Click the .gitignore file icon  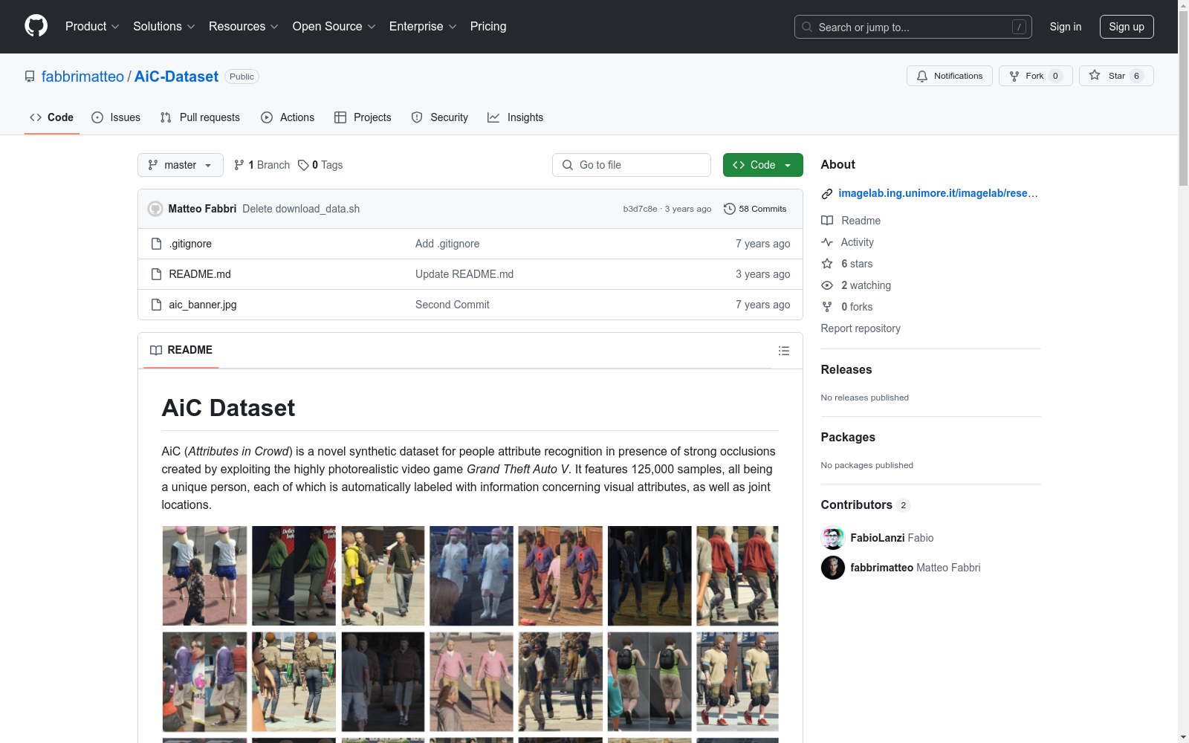point(156,244)
